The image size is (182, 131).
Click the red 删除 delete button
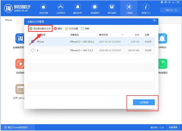(x=58, y=28)
